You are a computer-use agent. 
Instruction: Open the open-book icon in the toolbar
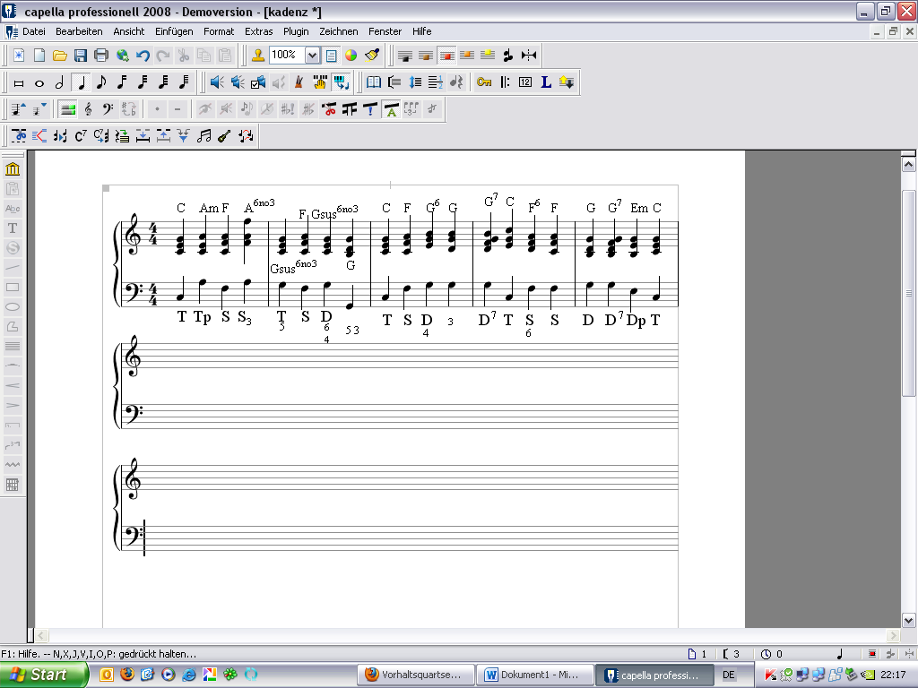(374, 82)
